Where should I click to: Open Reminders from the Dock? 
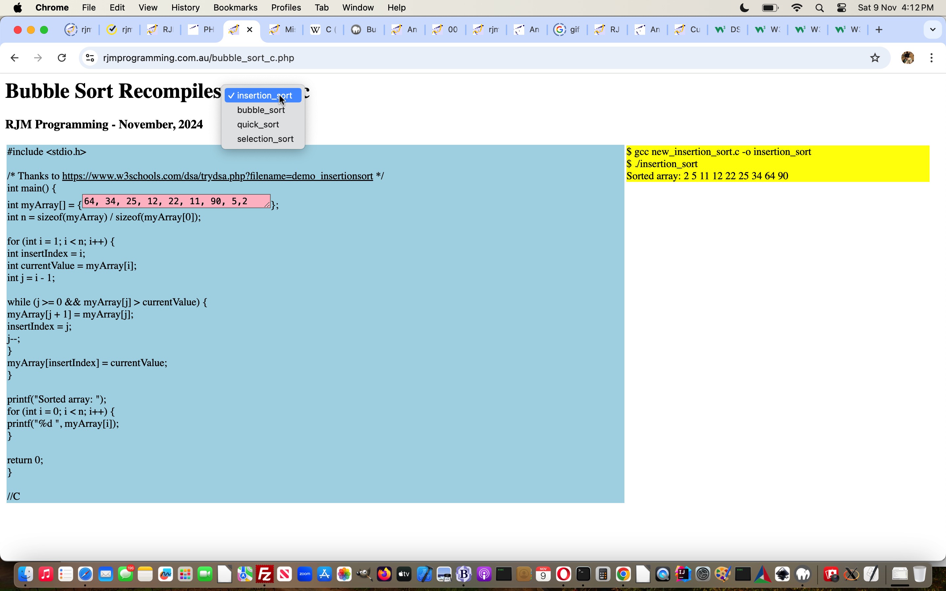click(66, 574)
